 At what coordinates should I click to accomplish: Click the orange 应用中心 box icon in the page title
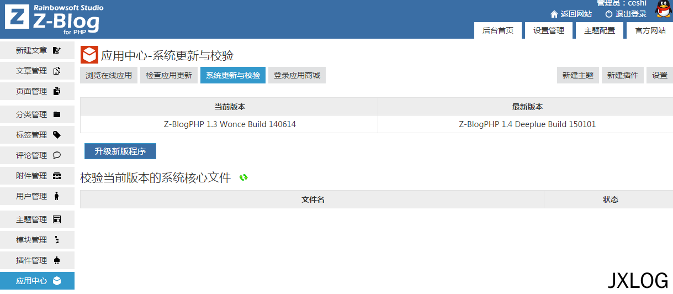click(89, 55)
